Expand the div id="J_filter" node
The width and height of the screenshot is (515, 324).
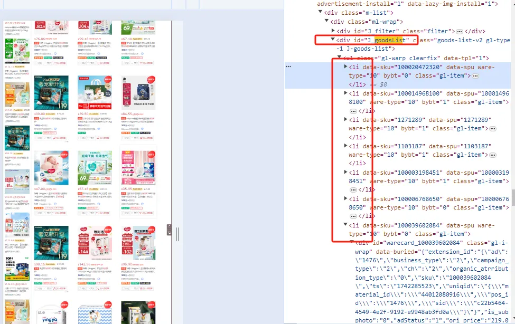pyautogui.click(x=333, y=31)
